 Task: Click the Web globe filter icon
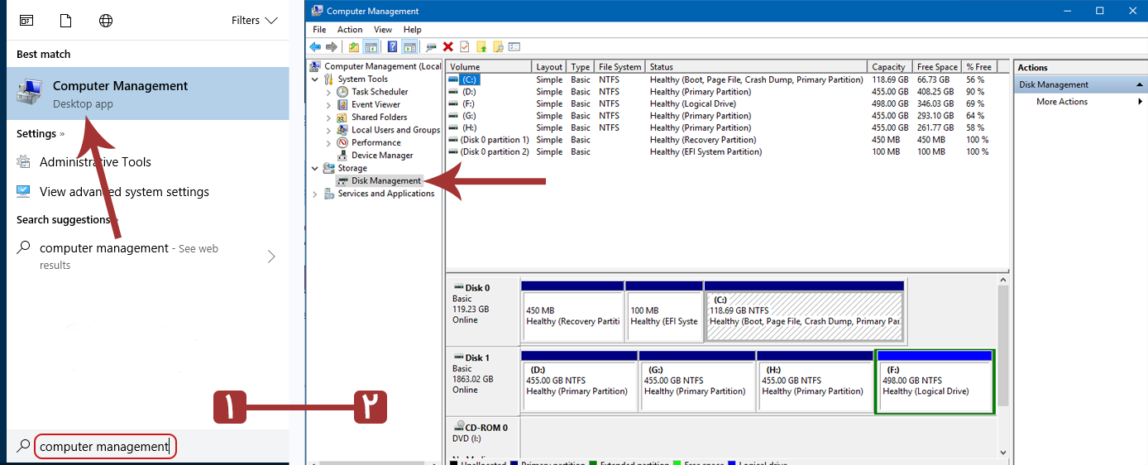pyautogui.click(x=106, y=20)
